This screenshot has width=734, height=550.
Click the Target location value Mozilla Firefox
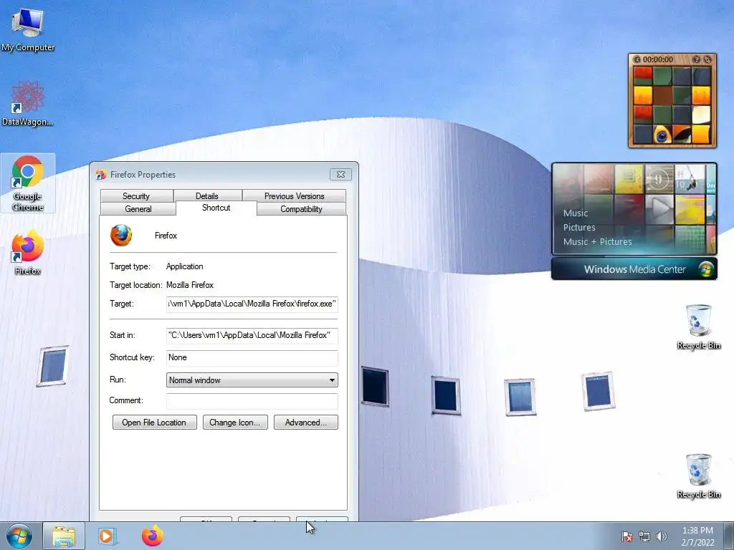(189, 285)
